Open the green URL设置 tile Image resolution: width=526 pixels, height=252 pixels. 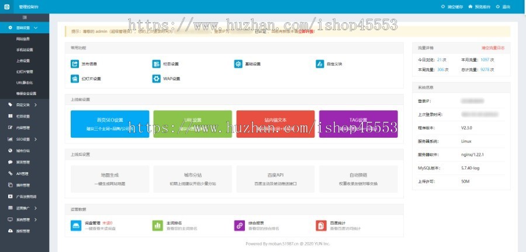coord(192,124)
